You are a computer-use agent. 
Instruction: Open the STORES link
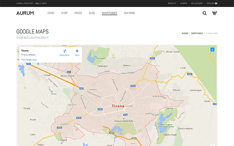click(x=184, y=3)
